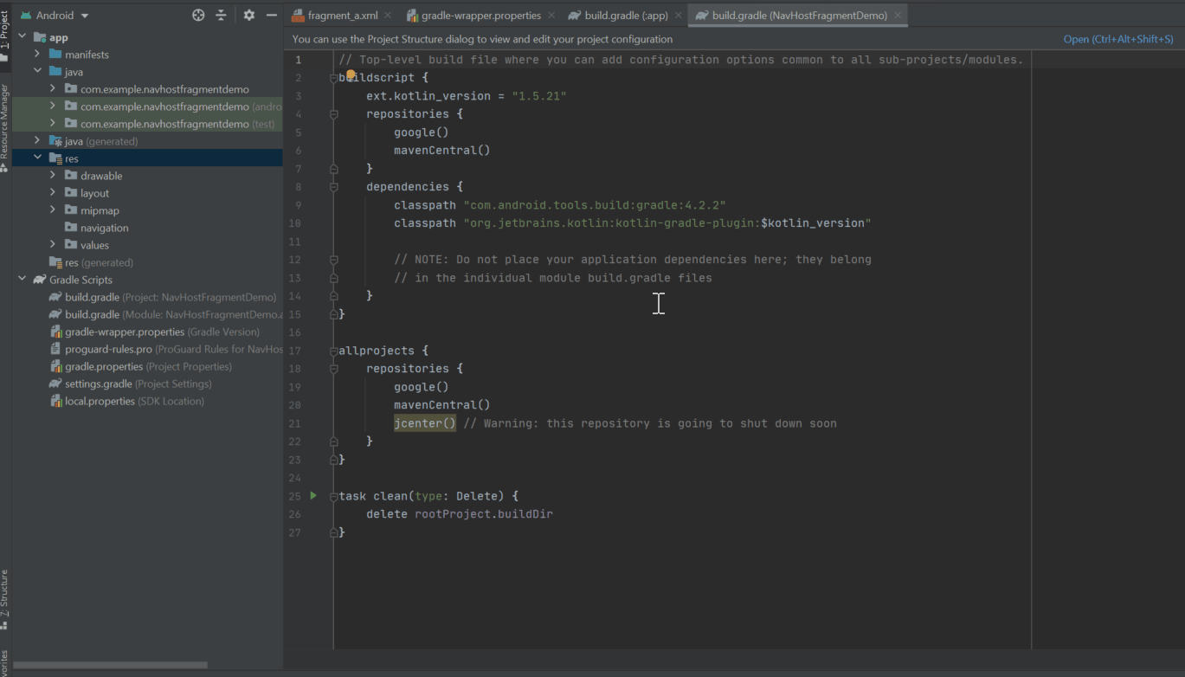This screenshot has width=1185, height=677.
Task: Collapse the app module node
Action: [23, 36]
